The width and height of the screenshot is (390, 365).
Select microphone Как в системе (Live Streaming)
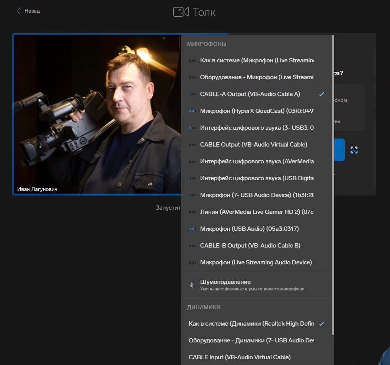point(256,60)
